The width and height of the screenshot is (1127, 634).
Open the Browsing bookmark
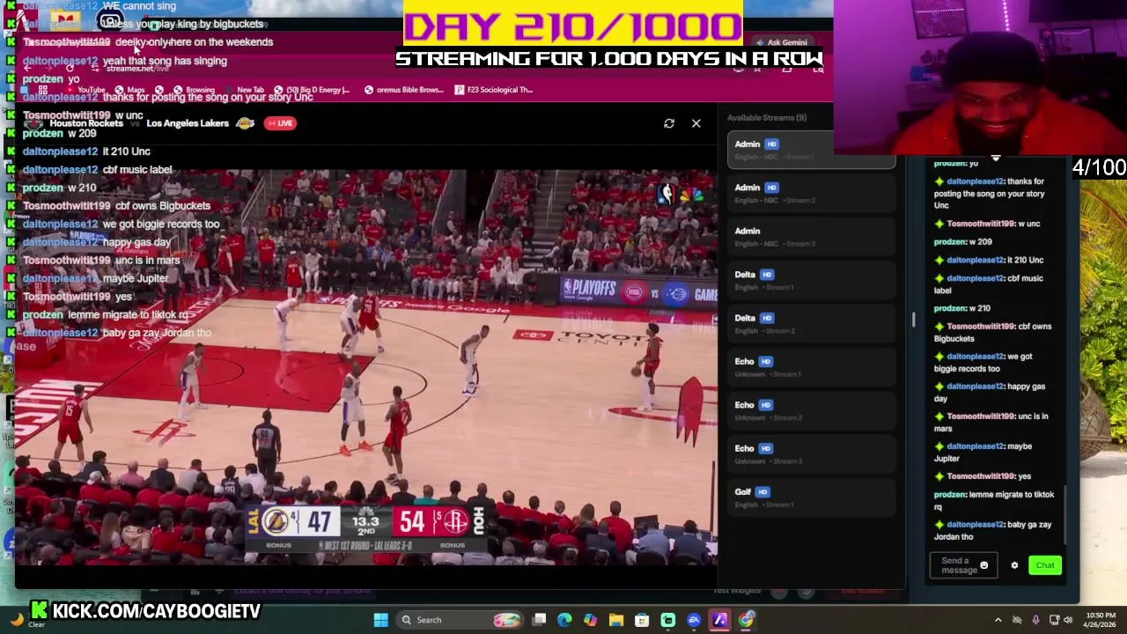(x=194, y=90)
